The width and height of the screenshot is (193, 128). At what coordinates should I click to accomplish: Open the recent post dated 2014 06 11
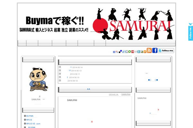click(x=75, y=74)
